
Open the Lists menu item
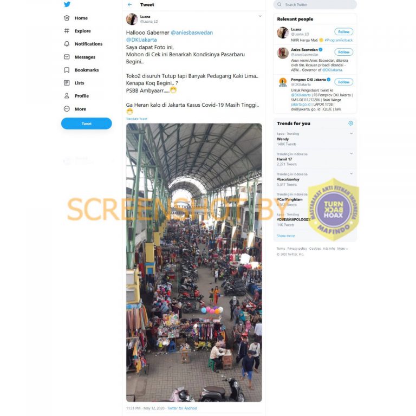coord(74,83)
